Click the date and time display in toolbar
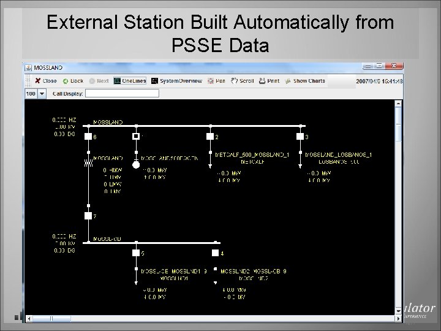The image size is (441, 331). (379, 81)
